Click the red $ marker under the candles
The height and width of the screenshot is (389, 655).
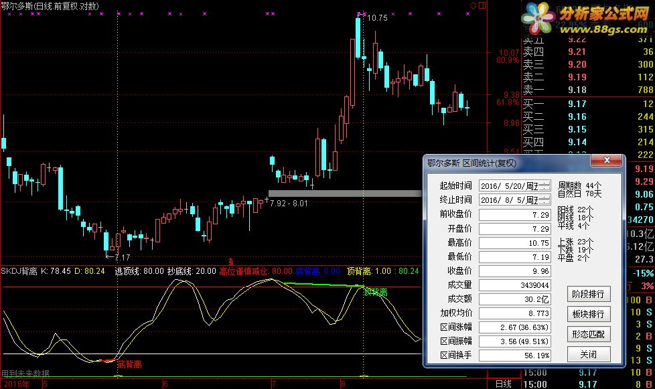coord(230,262)
